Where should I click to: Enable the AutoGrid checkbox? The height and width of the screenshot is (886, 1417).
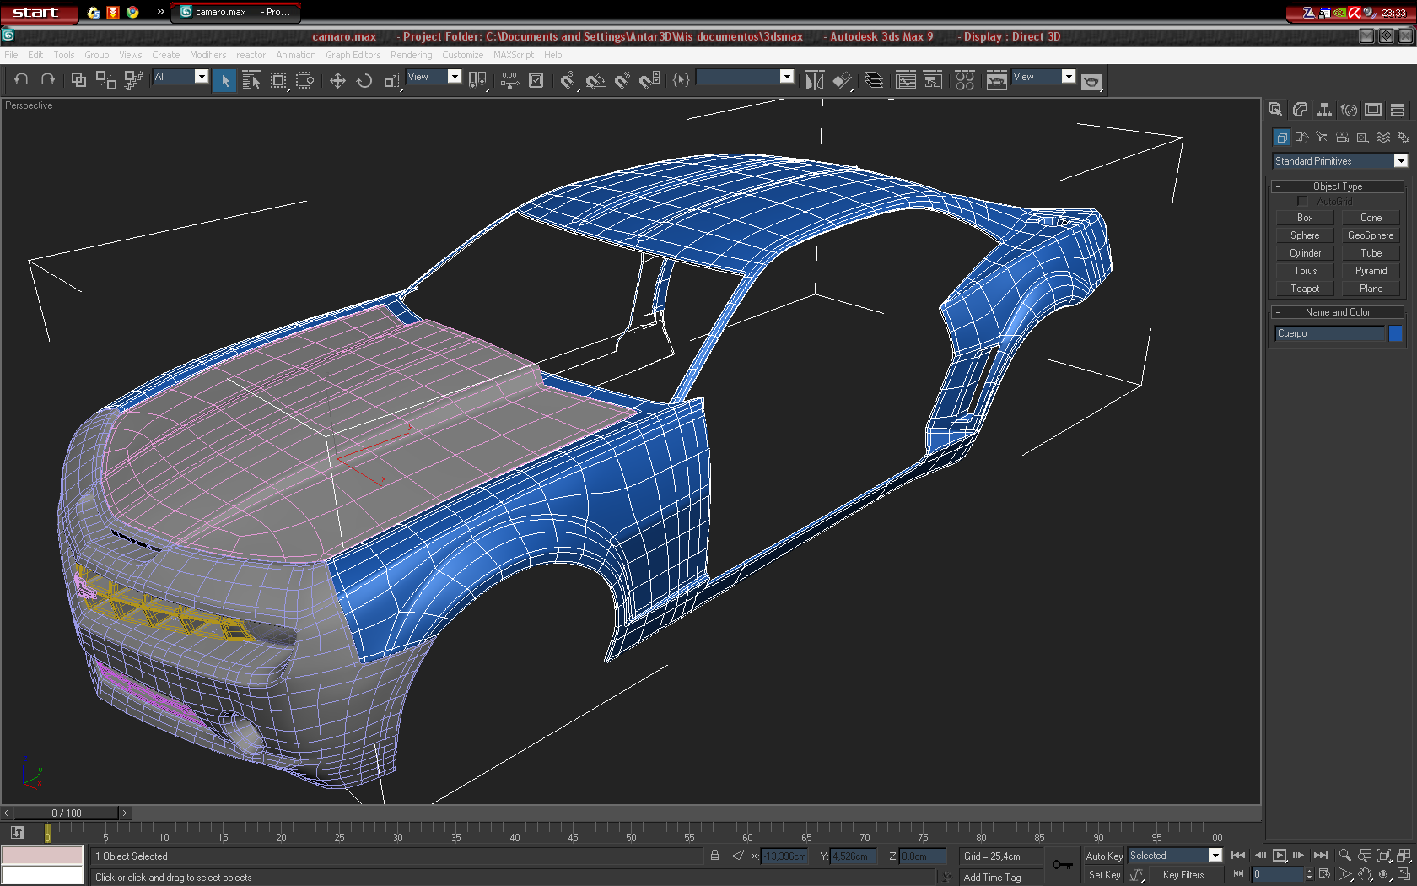pos(1302,202)
